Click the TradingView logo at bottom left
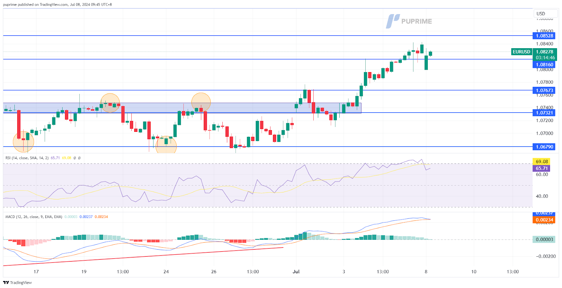This screenshot has height=288, width=562. [x=18, y=283]
